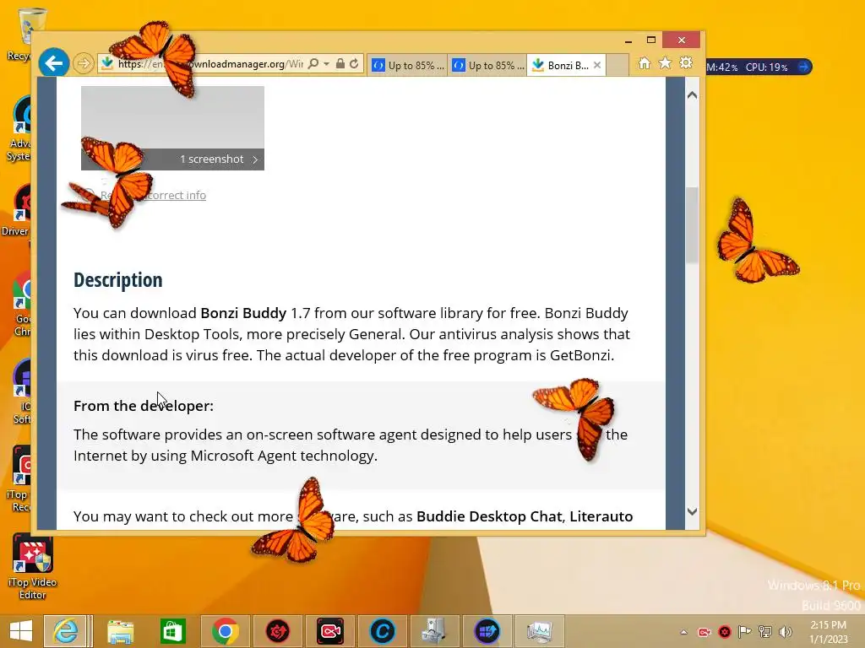Screen dimensions: 865x648
Task: Open the iTop Screen Recorder desktop shortcut
Action: click(x=19, y=479)
